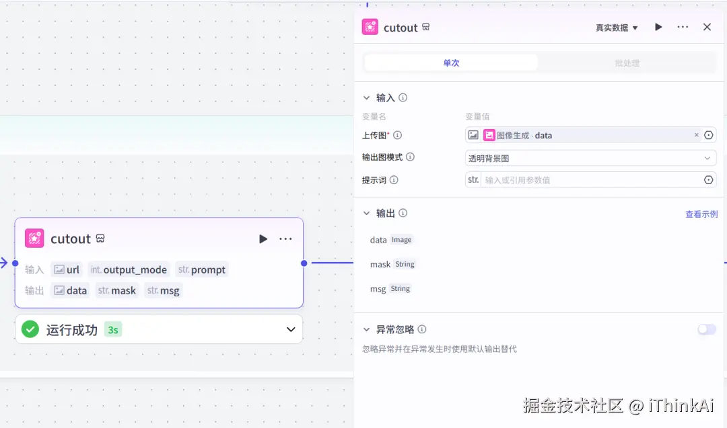Click the prompt parameter tag on node
The width and height of the screenshot is (727, 428).
click(202, 269)
